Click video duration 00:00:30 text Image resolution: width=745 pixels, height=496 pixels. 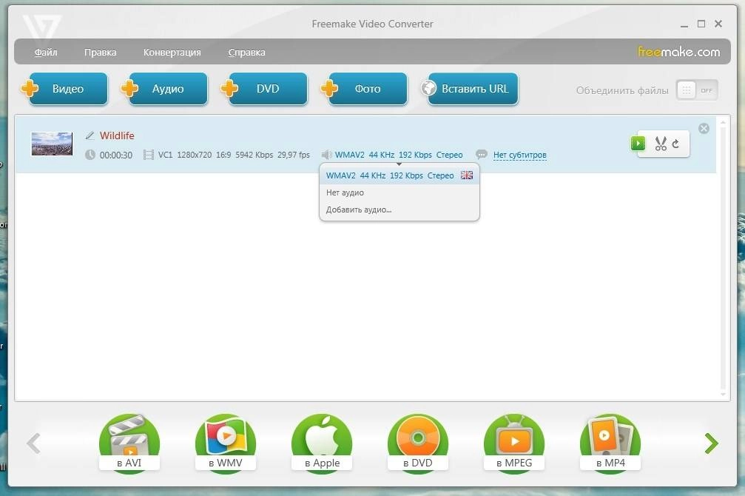(x=116, y=155)
